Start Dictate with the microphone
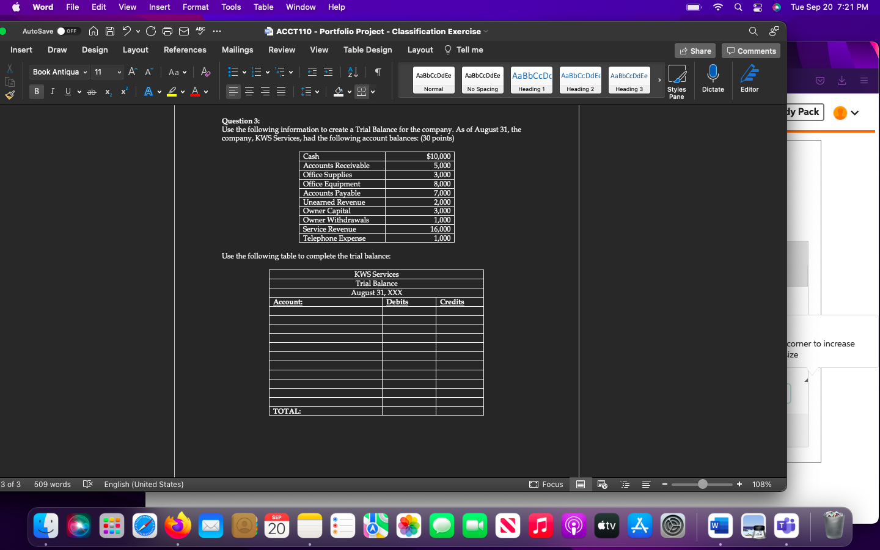Viewport: 880px width, 550px height. coord(713,78)
